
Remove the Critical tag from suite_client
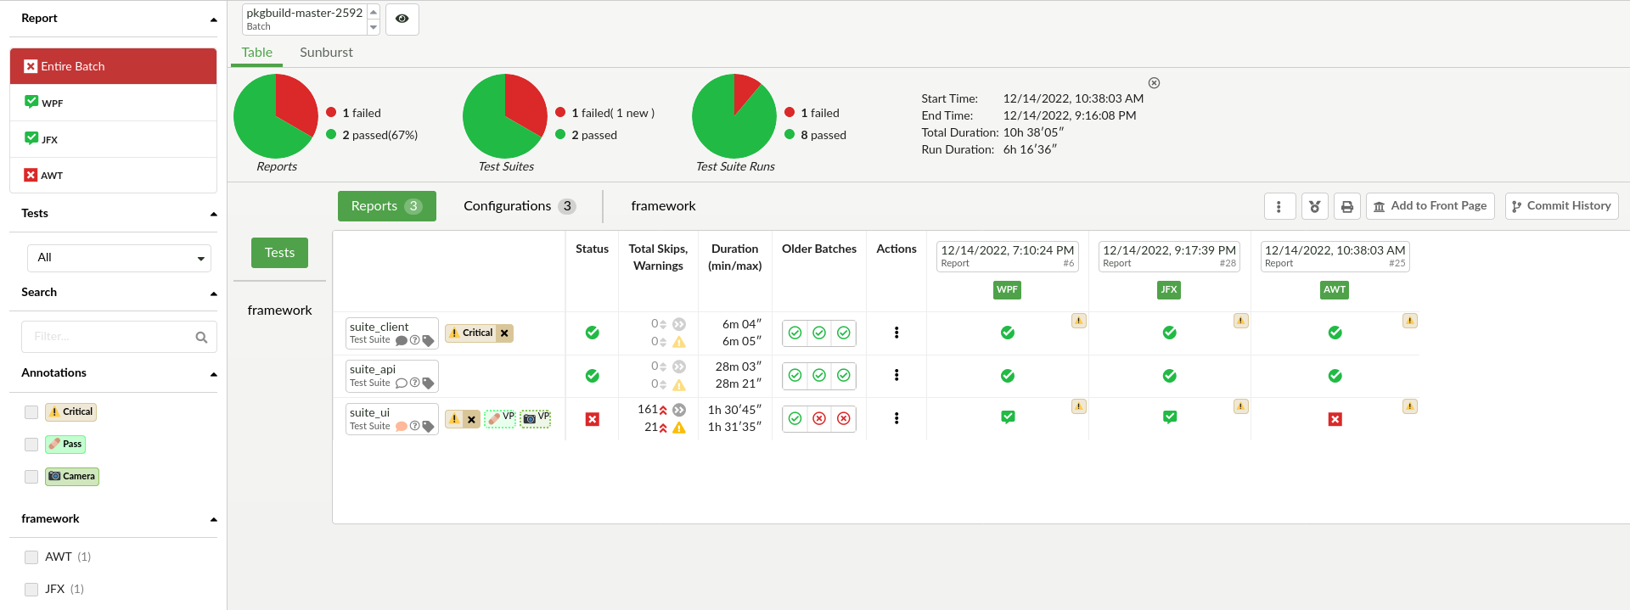[x=504, y=333]
